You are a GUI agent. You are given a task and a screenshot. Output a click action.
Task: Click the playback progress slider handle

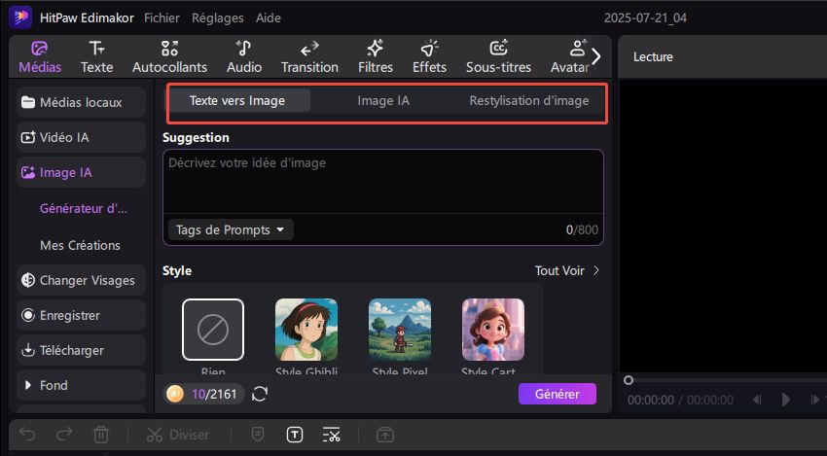tap(629, 380)
